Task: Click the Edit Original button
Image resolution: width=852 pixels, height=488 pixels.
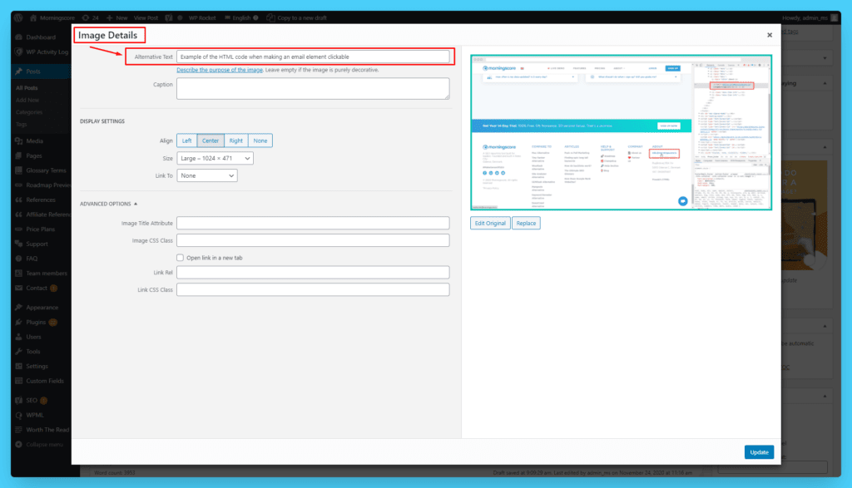Action: coord(490,224)
